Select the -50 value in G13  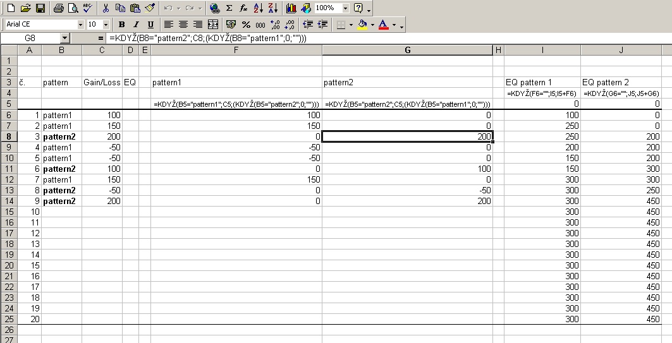pyautogui.click(x=407, y=190)
